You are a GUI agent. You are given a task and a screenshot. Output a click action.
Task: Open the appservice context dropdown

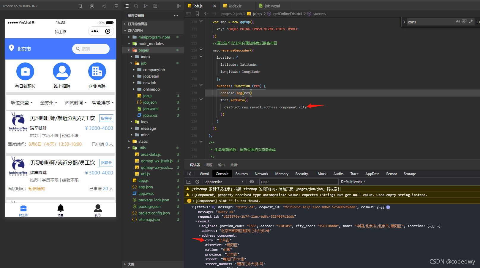tap(224, 182)
